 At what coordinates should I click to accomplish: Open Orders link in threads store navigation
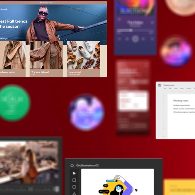pyautogui.click(x=79, y=9)
